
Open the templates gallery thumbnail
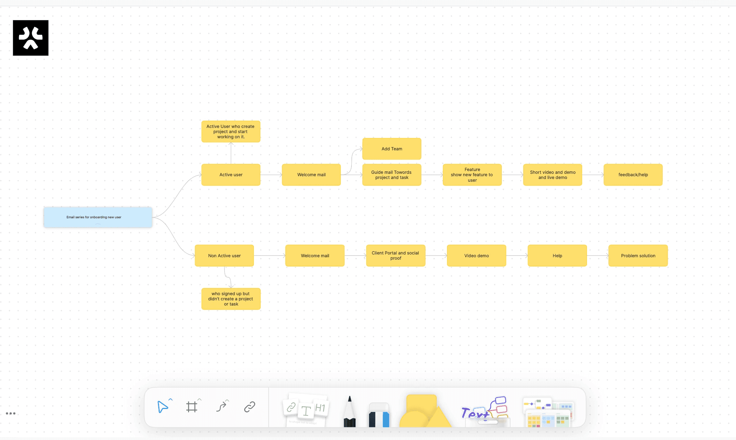[x=548, y=413]
